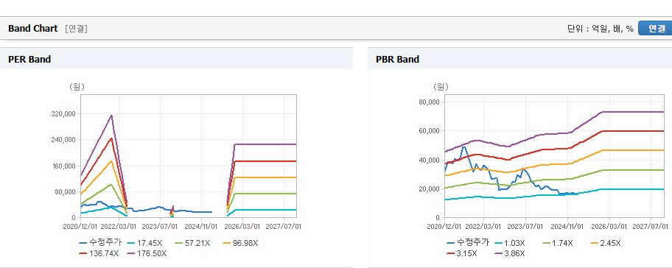Select the PER Band panel title

[x=29, y=60]
